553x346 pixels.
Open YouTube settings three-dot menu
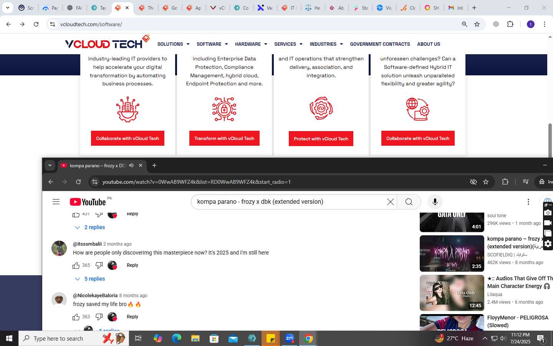528,202
